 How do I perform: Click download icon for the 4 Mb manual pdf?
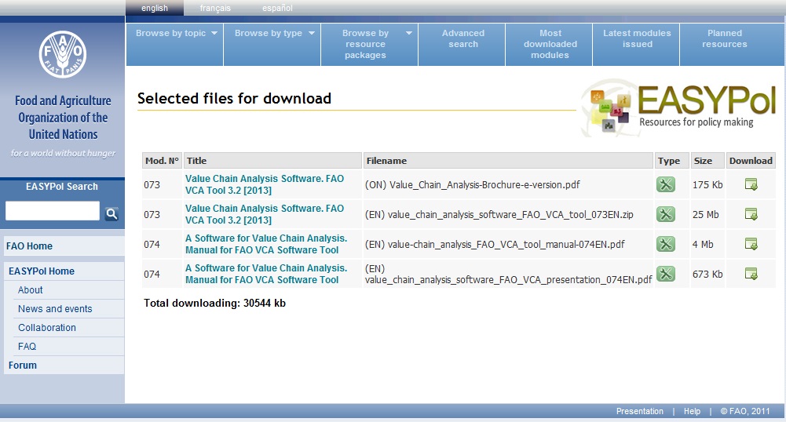point(751,244)
